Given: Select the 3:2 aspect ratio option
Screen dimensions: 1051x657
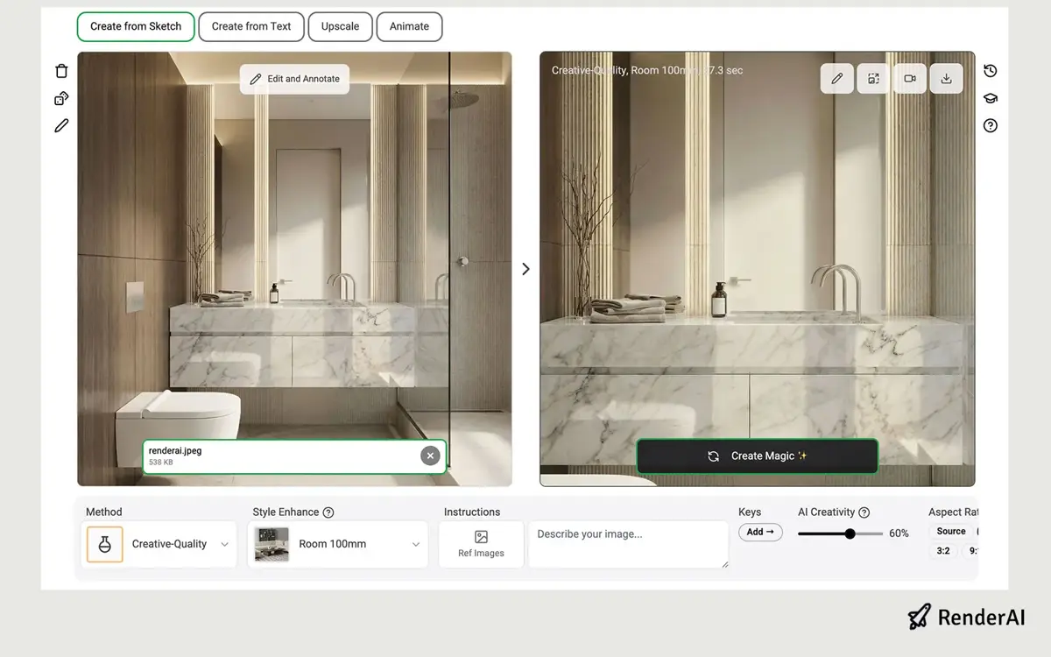Looking at the screenshot, I should pyautogui.click(x=943, y=551).
